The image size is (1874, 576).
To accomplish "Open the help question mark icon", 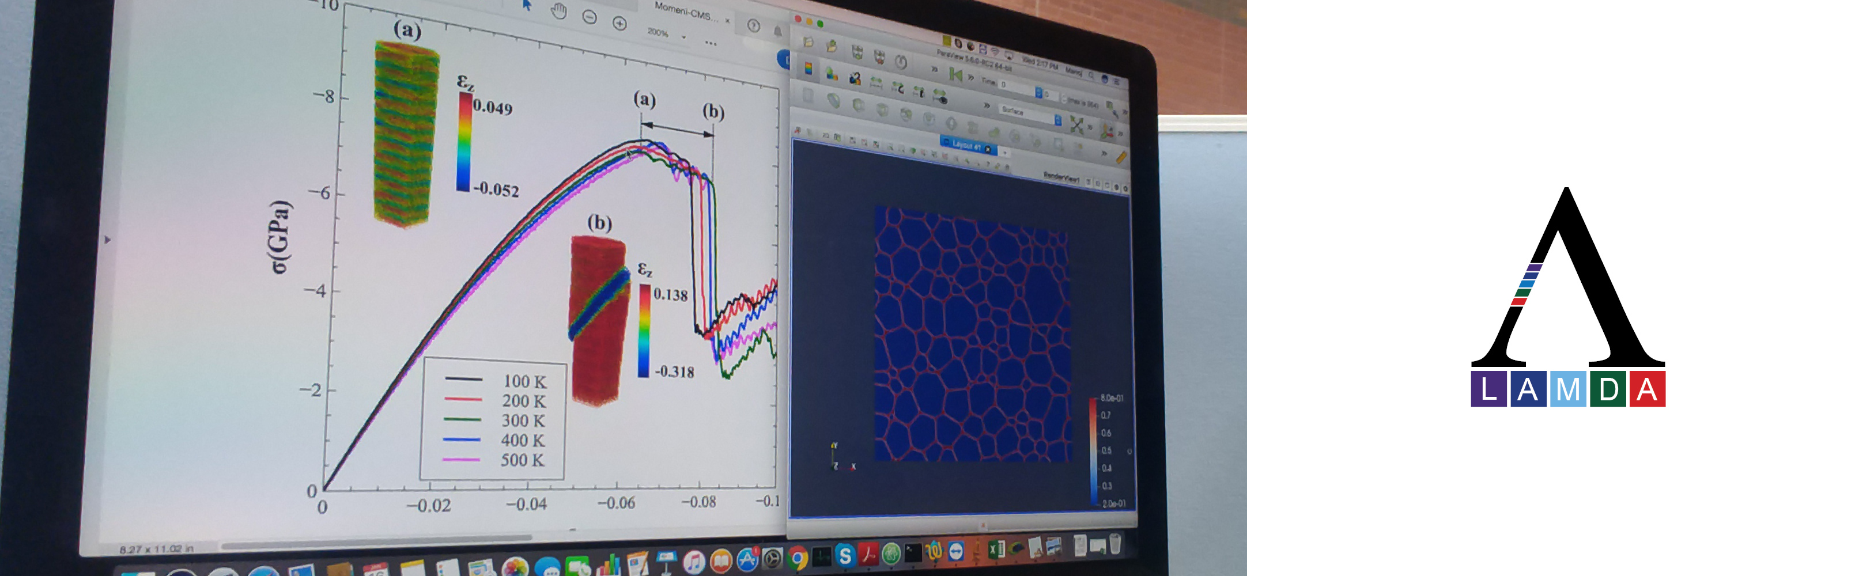I will (x=754, y=26).
